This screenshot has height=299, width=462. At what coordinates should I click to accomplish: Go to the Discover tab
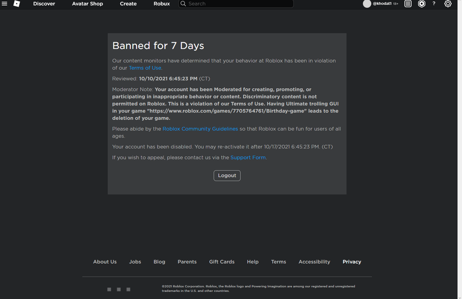coord(44,4)
